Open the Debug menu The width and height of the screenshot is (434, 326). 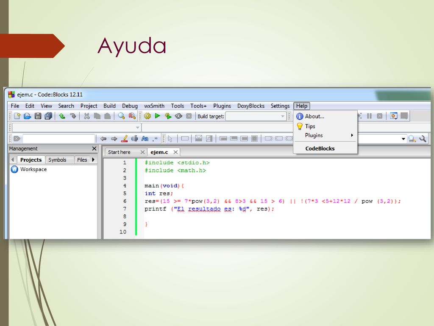coord(130,106)
